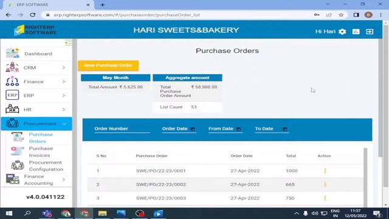Open action menu for order SWE/PO/22-23/0001
389x219 pixels.
(325, 171)
